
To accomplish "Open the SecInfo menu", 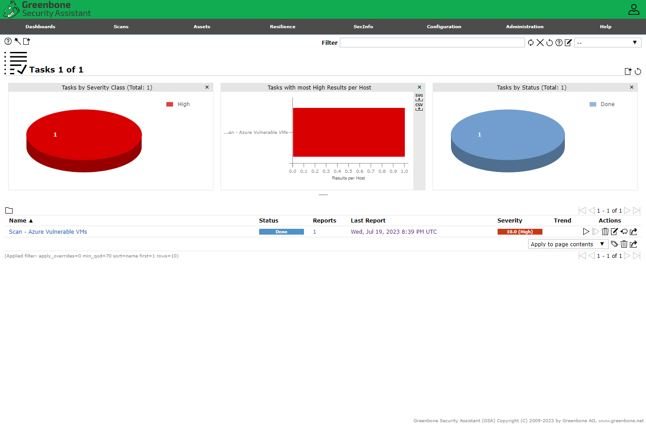I will pyautogui.click(x=363, y=27).
